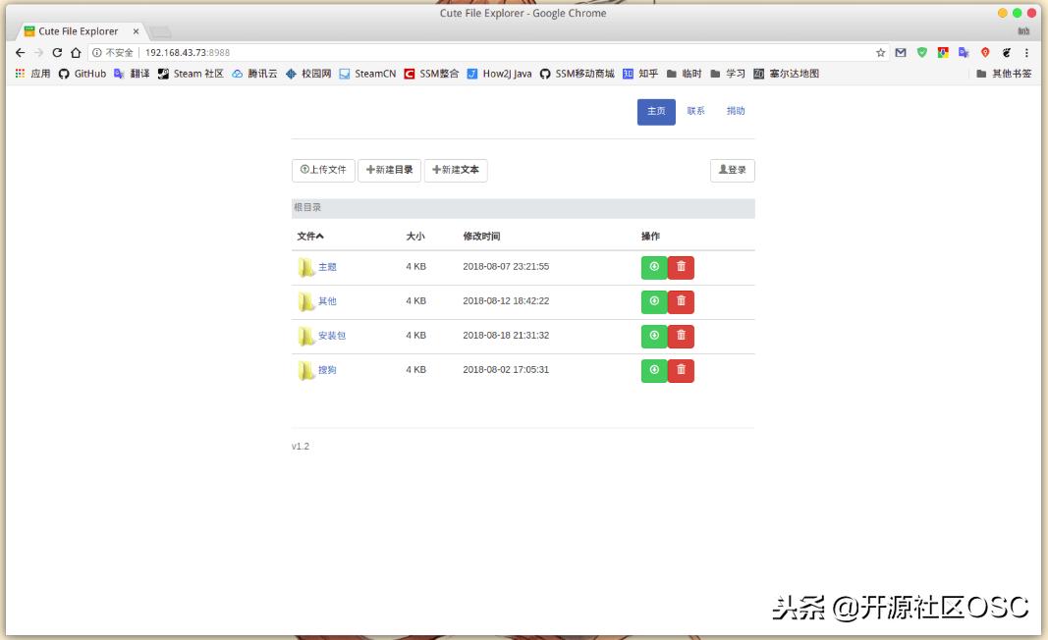Viewport: 1048px width, 640px height.
Task: Select the 主页 navigation item
Action: click(x=655, y=111)
